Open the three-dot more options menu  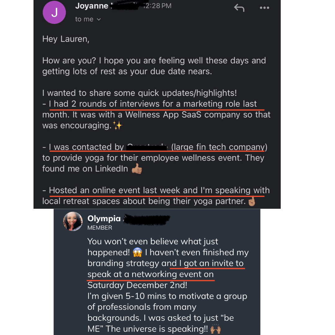point(264,8)
